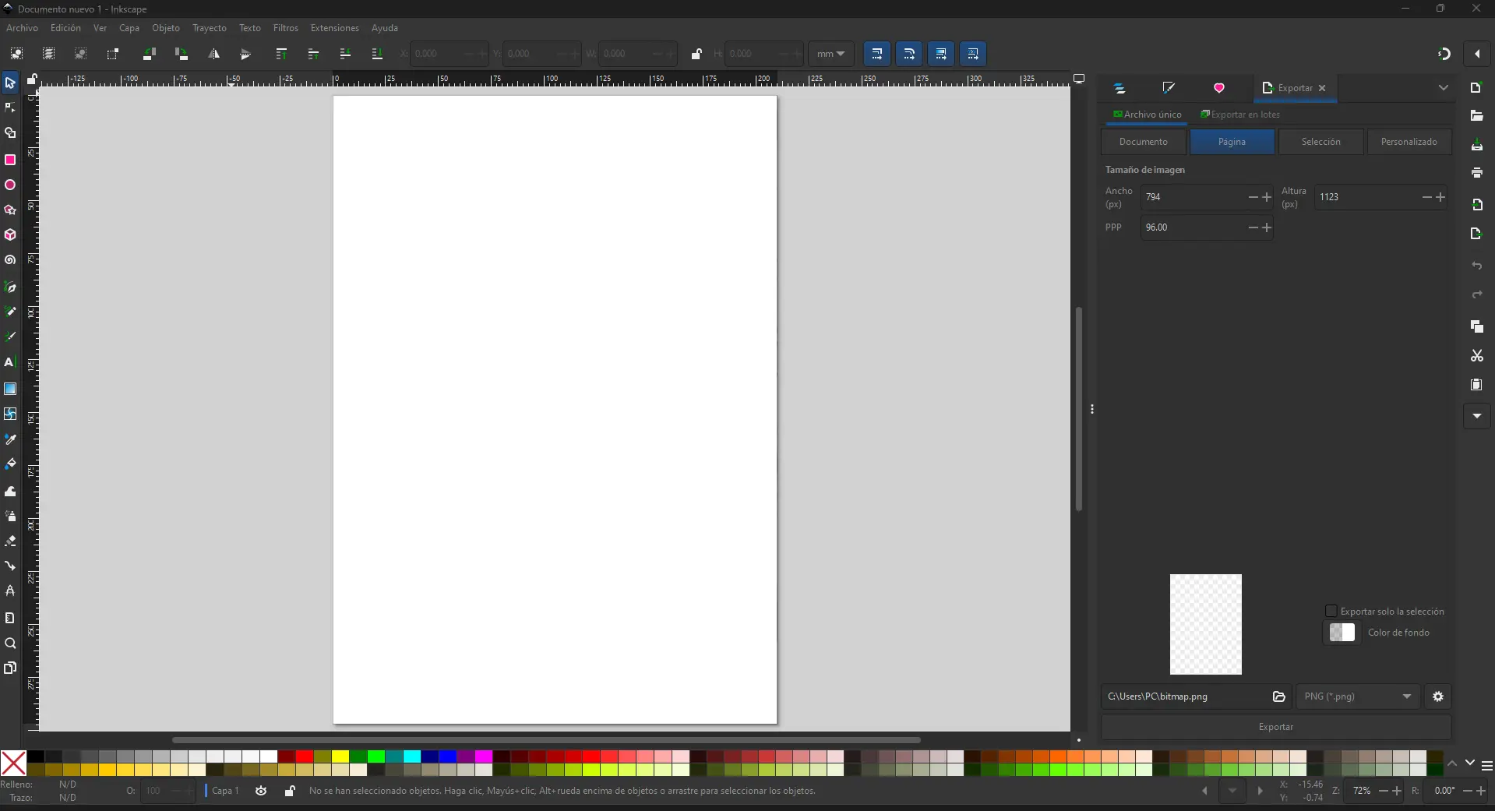Enable 'Exportar solo la selección'
The width and height of the screenshot is (1495, 811).
(x=1333, y=612)
